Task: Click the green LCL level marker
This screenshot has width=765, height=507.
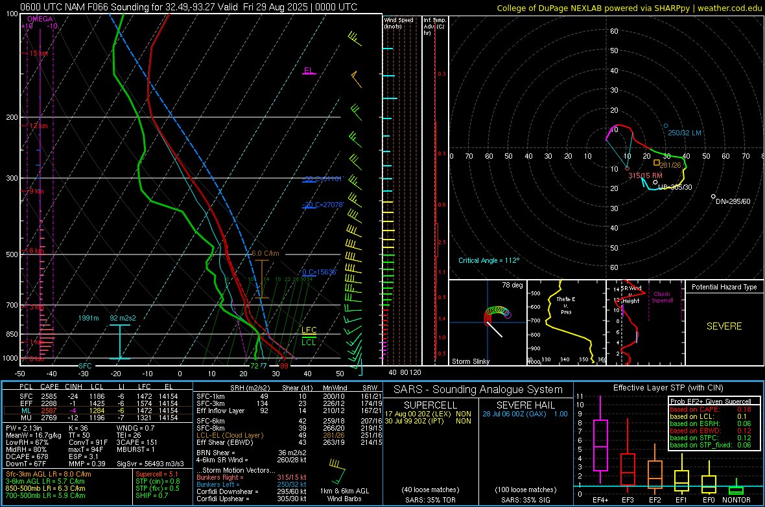Action: (x=309, y=342)
